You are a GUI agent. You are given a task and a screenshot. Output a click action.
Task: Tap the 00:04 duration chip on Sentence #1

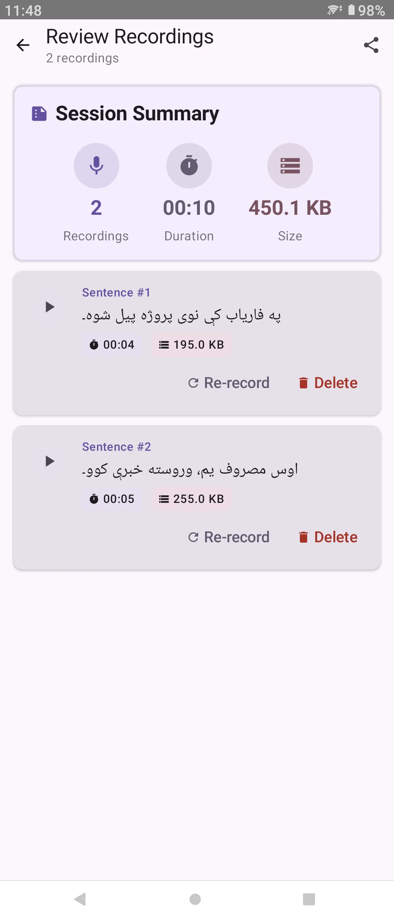coord(112,344)
